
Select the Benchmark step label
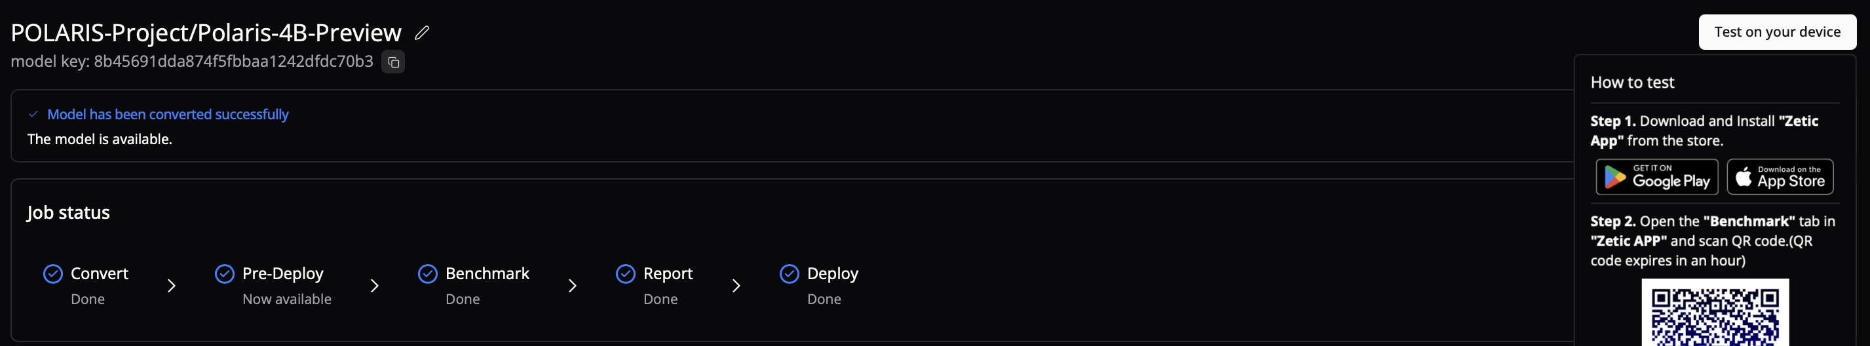(x=487, y=273)
